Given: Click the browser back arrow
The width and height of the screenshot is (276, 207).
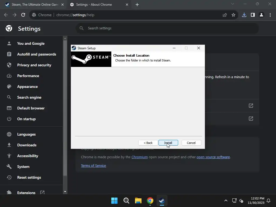Looking at the screenshot, I should coord(6,15).
